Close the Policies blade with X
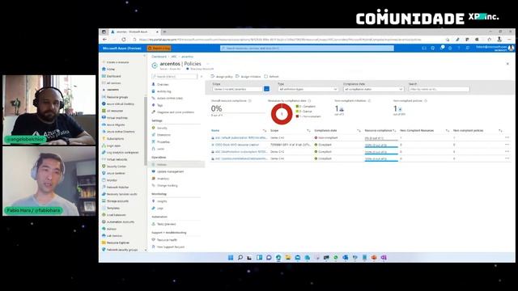The image size is (518, 291). coord(507,64)
